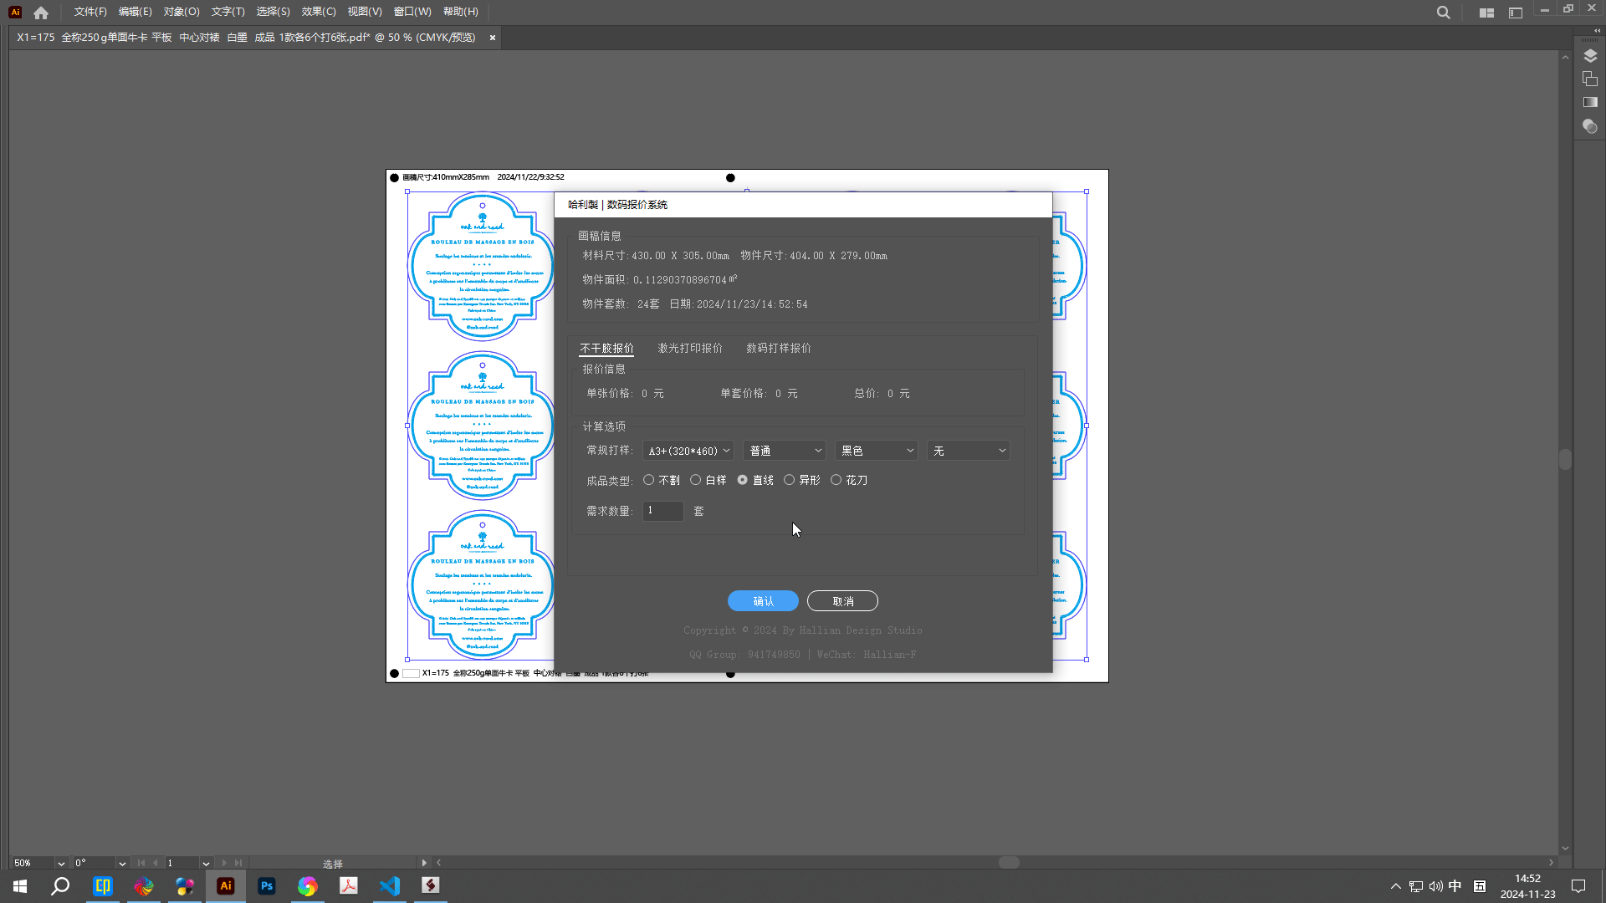Viewport: 1606px width, 903px height.
Task: Open Illustrator from the taskbar
Action: pyautogui.click(x=226, y=886)
